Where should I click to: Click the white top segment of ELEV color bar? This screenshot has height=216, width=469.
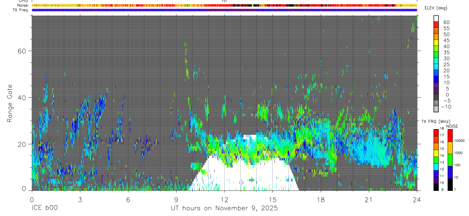(x=436, y=18)
